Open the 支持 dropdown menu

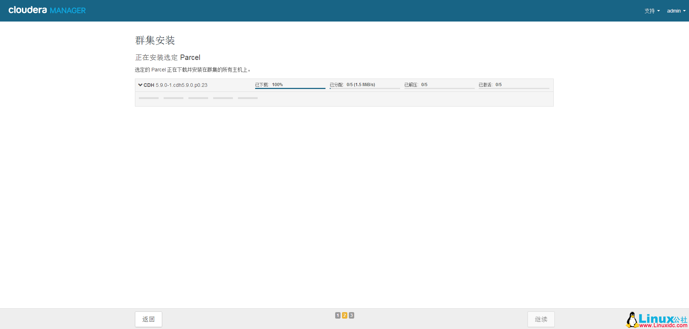pyautogui.click(x=652, y=11)
